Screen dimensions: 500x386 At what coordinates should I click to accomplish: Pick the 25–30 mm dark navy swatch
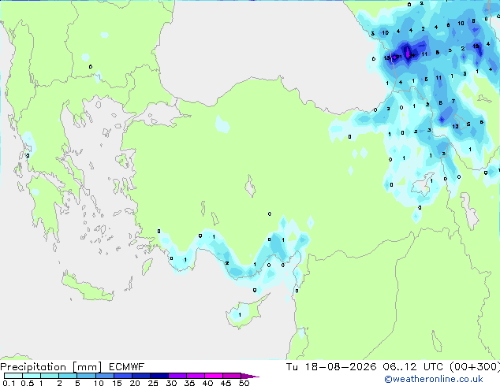[159, 376]
